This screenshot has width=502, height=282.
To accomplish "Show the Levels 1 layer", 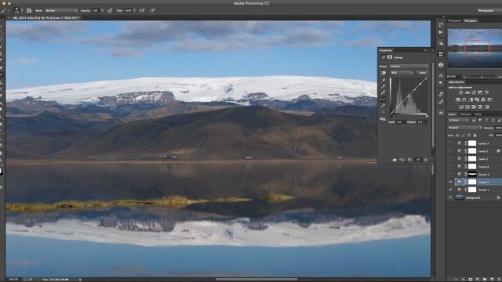I will point(450,158).
